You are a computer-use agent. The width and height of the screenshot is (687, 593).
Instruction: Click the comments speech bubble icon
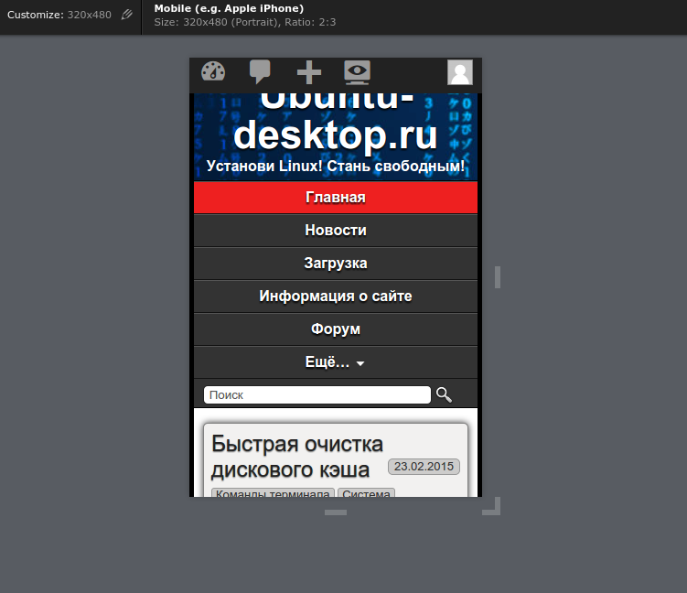click(261, 71)
